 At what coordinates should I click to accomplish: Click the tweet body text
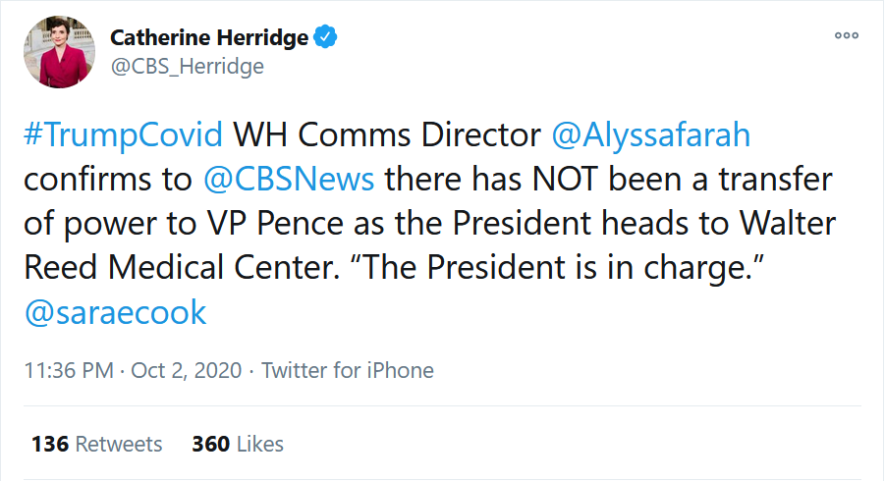tap(429, 223)
